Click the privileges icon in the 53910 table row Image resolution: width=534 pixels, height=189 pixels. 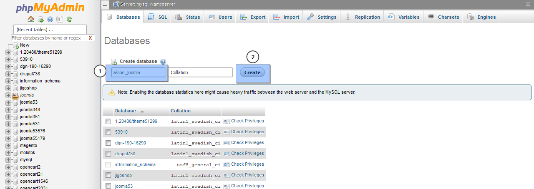point(227,132)
